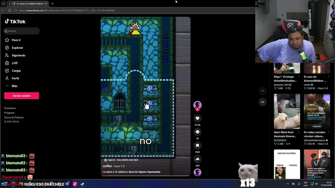Click the #gameplay hashtag

pyautogui.click(x=154, y=172)
